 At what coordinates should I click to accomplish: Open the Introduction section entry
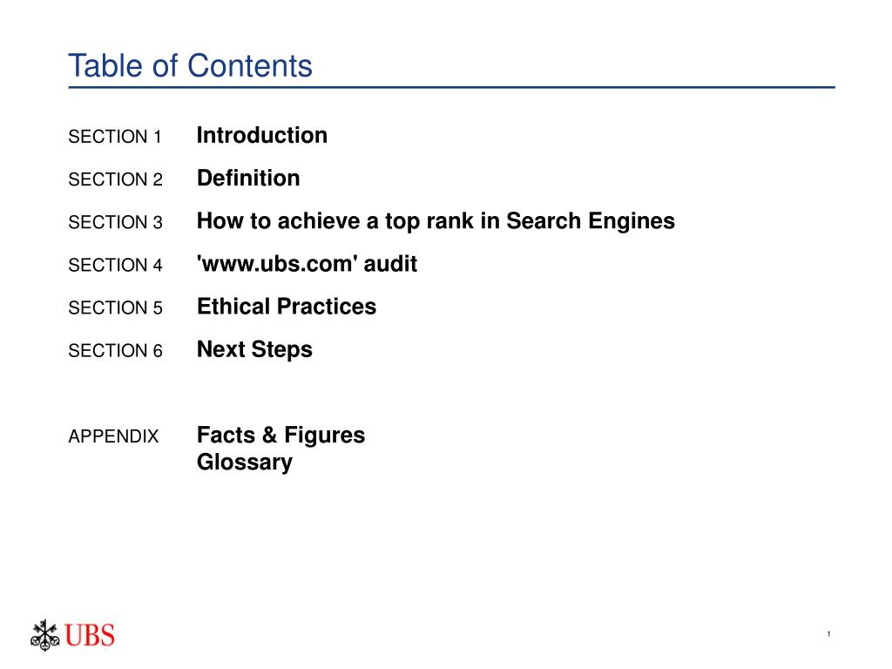click(261, 135)
